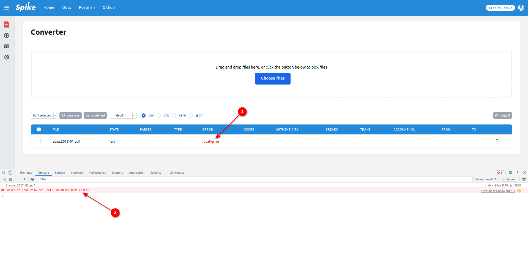528x255 pixels.
Task: Toggle the select-all checkbox in table header
Action: tap(39, 129)
